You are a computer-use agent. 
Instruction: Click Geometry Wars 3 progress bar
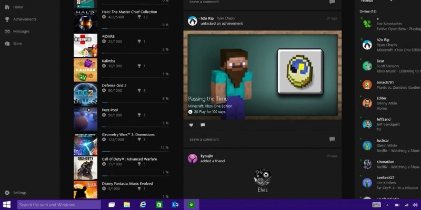pyautogui.click(x=135, y=151)
